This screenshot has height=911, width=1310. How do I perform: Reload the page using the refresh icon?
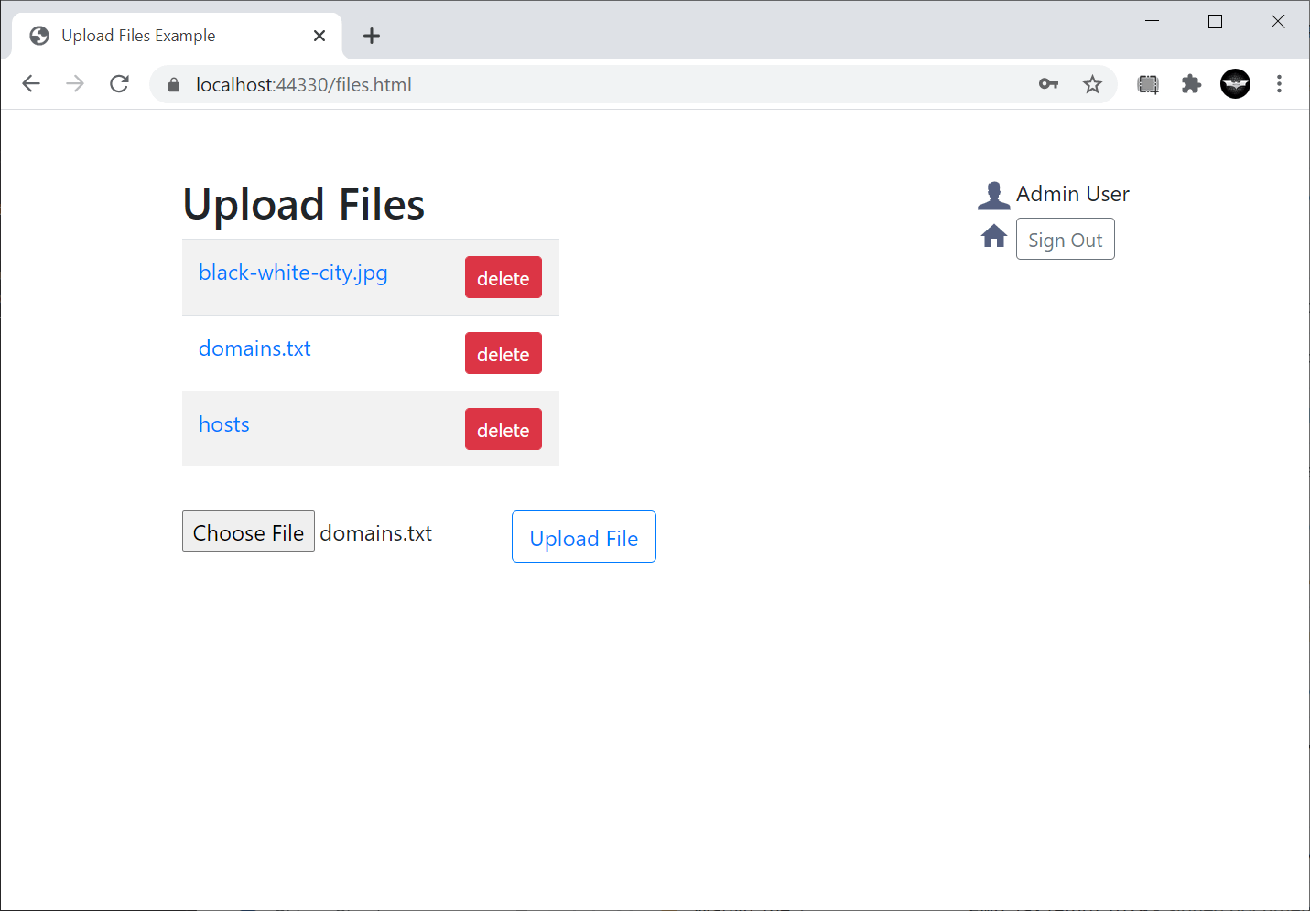coord(119,83)
